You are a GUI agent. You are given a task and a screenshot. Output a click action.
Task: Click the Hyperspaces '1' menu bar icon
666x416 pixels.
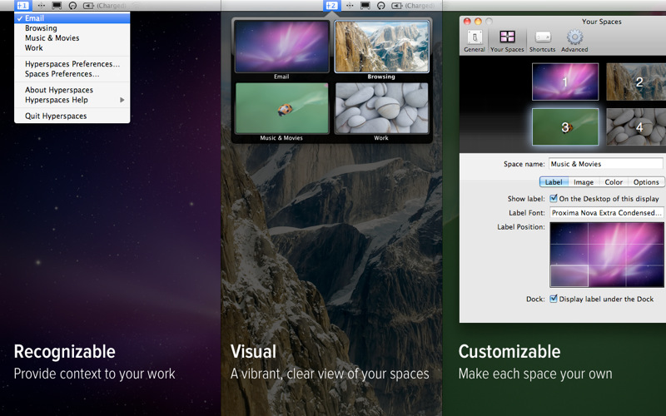22,6
